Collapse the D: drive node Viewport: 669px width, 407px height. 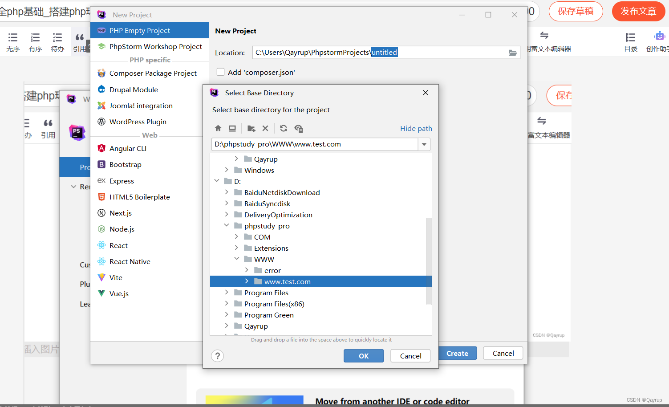pyautogui.click(x=217, y=181)
